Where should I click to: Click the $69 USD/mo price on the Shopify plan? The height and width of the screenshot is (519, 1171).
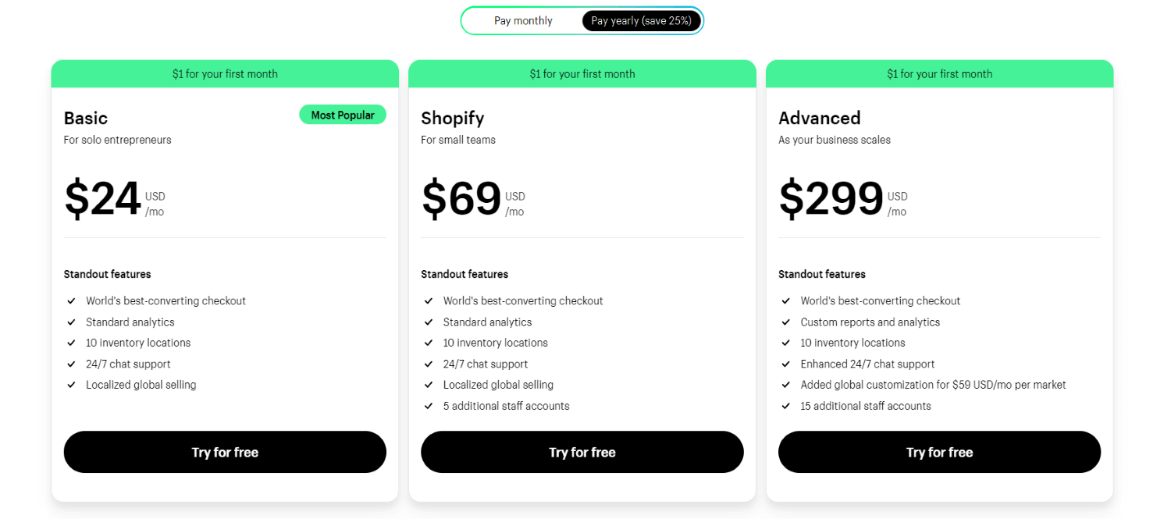tap(461, 199)
